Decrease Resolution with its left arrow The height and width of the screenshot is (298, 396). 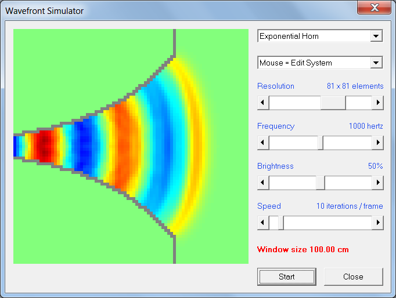(263, 103)
